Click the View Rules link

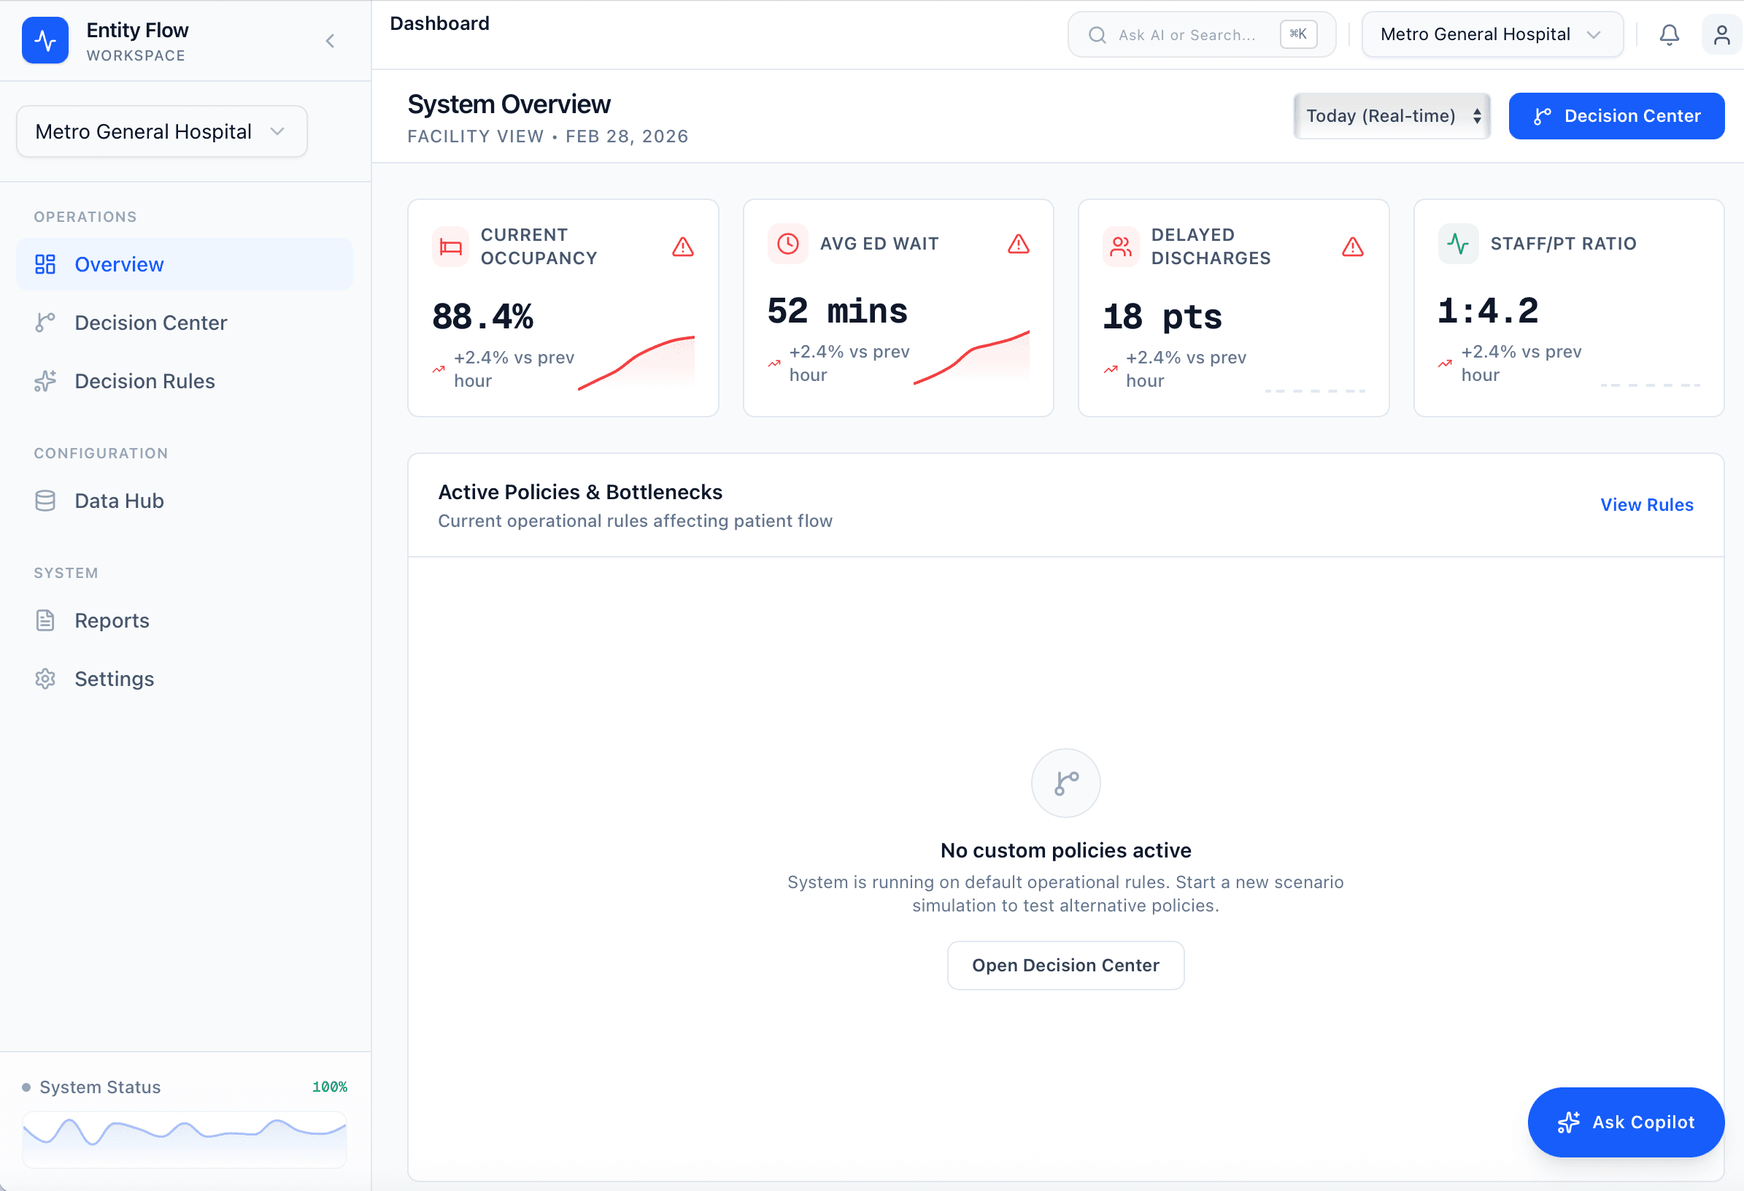1646,504
